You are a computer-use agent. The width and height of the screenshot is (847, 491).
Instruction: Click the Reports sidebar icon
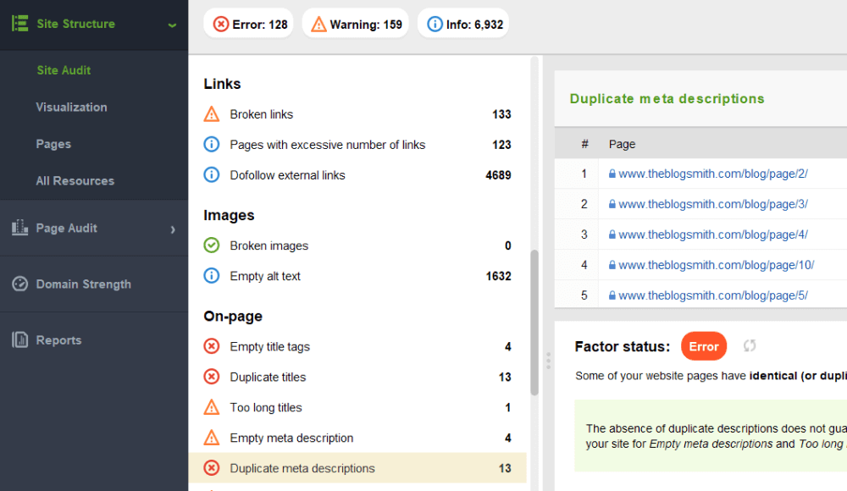(20, 340)
